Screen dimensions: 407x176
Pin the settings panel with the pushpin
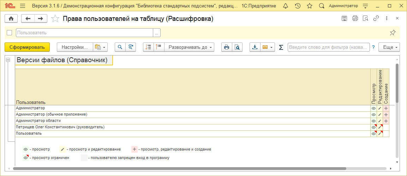click(x=393, y=33)
